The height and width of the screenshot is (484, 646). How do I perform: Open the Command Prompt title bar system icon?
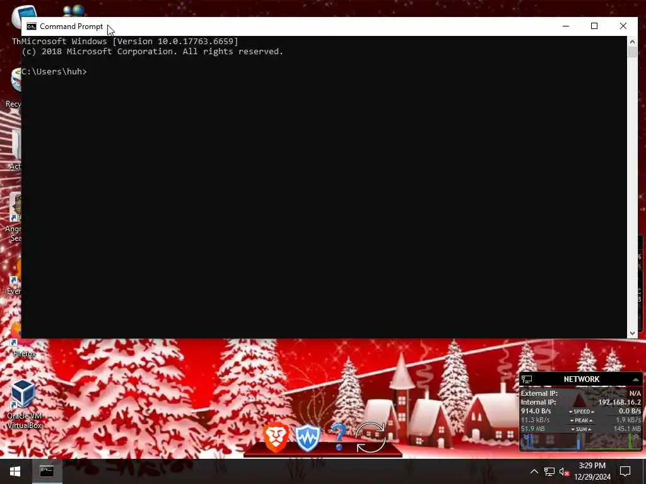pyautogui.click(x=32, y=26)
